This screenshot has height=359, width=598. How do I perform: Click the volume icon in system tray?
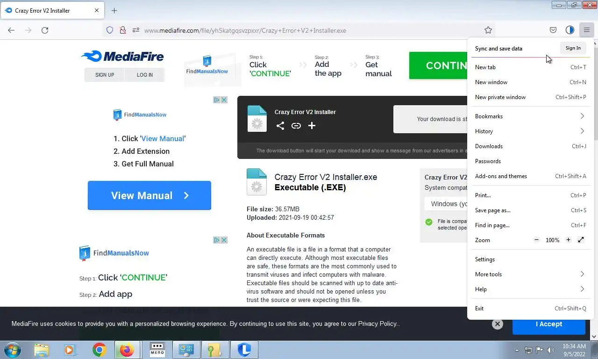(x=551, y=350)
